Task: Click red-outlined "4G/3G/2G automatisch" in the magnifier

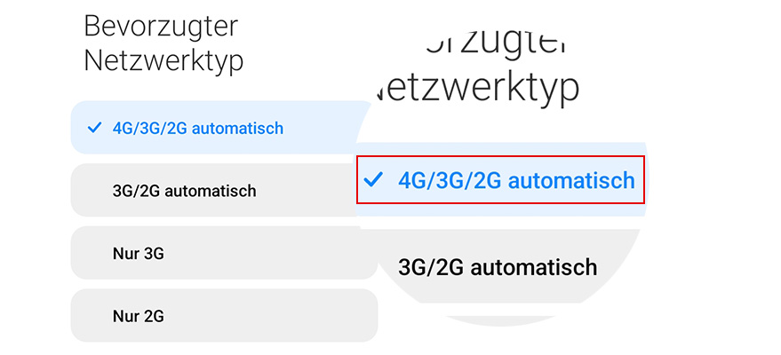Action: click(x=500, y=180)
